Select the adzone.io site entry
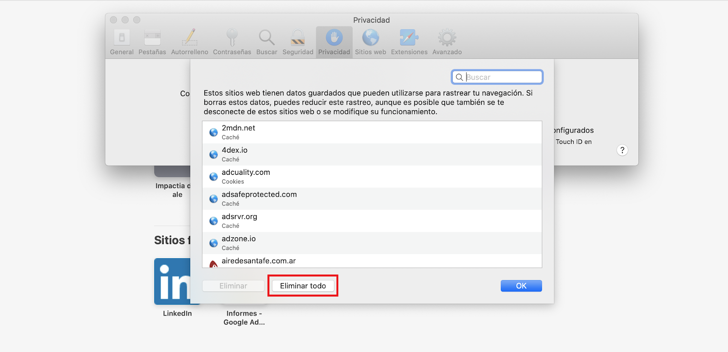 click(x=371, y=243)
